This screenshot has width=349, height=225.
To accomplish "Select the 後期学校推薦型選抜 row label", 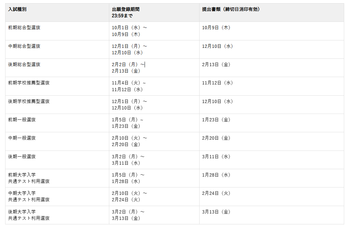I will tap(29, 101).
